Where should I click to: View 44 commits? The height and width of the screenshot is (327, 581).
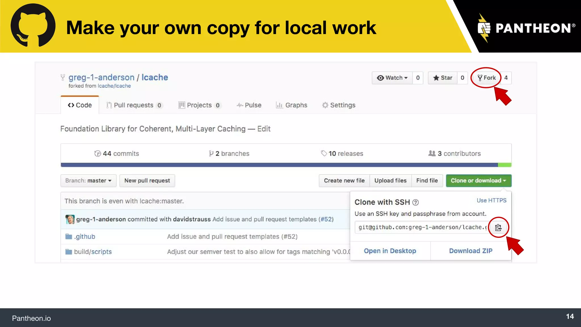point(117,154)
